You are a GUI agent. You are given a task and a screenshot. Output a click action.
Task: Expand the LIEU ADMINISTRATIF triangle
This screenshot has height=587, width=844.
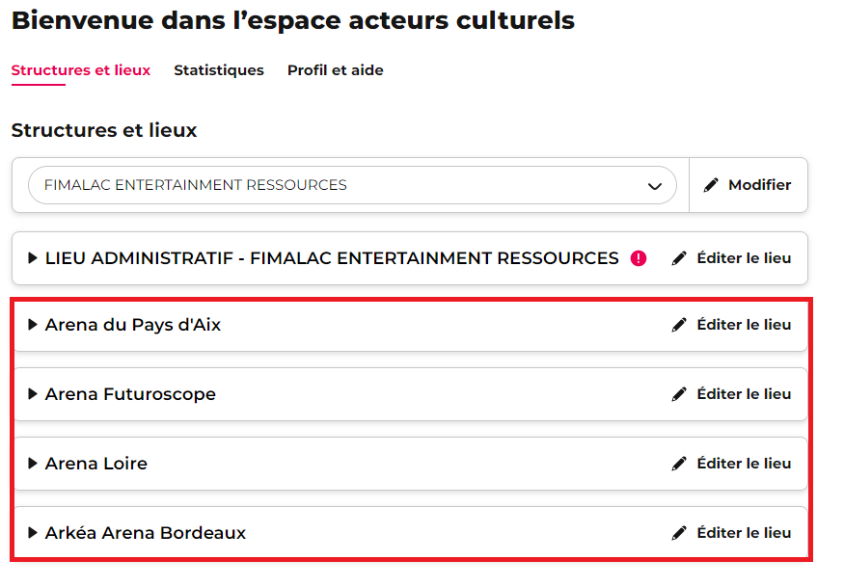pyautogui.click(x=32, y=258)
